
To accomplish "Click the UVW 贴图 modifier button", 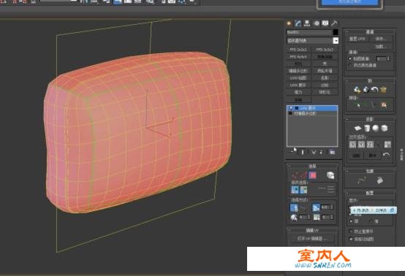I will 298,77.
